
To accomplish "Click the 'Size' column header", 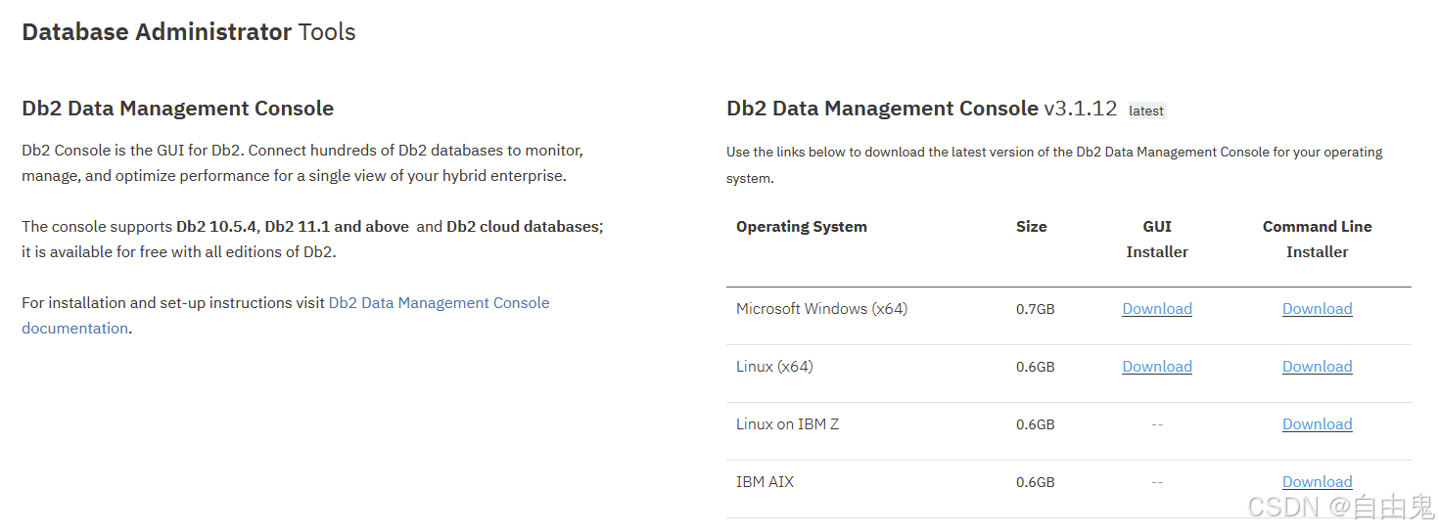I will 1031,227.
